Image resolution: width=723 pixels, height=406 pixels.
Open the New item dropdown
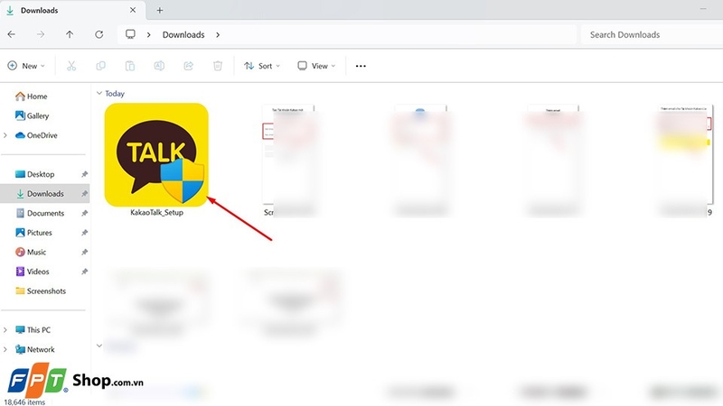[26, 66]
